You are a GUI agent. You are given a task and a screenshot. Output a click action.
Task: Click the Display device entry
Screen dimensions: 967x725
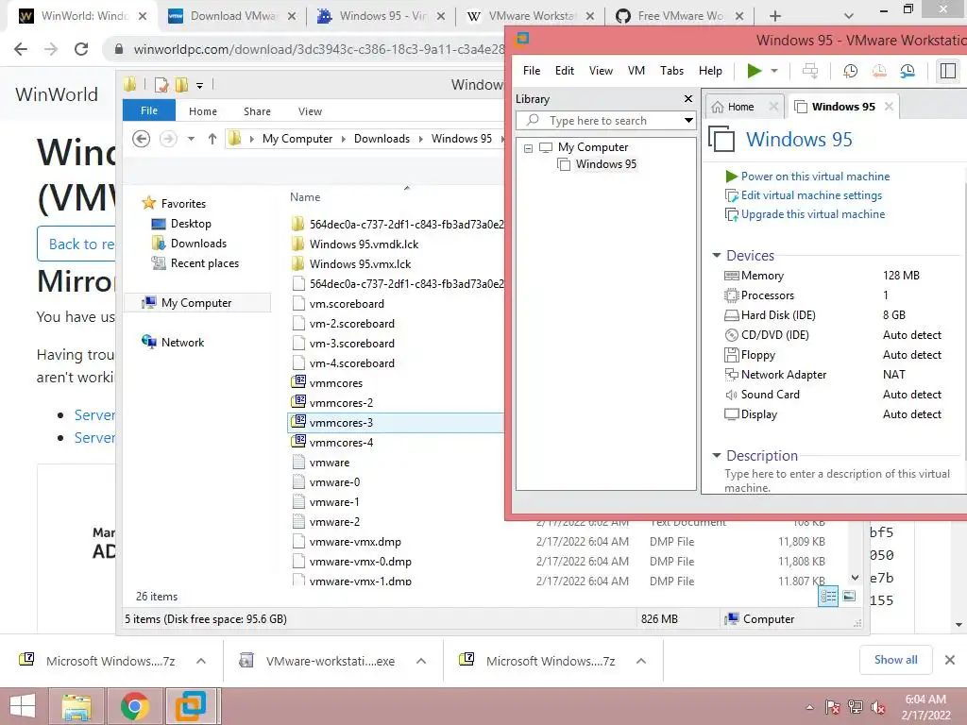[x=758, y=414]
